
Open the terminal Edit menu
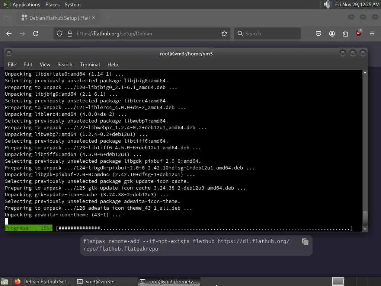pos(28,65)
